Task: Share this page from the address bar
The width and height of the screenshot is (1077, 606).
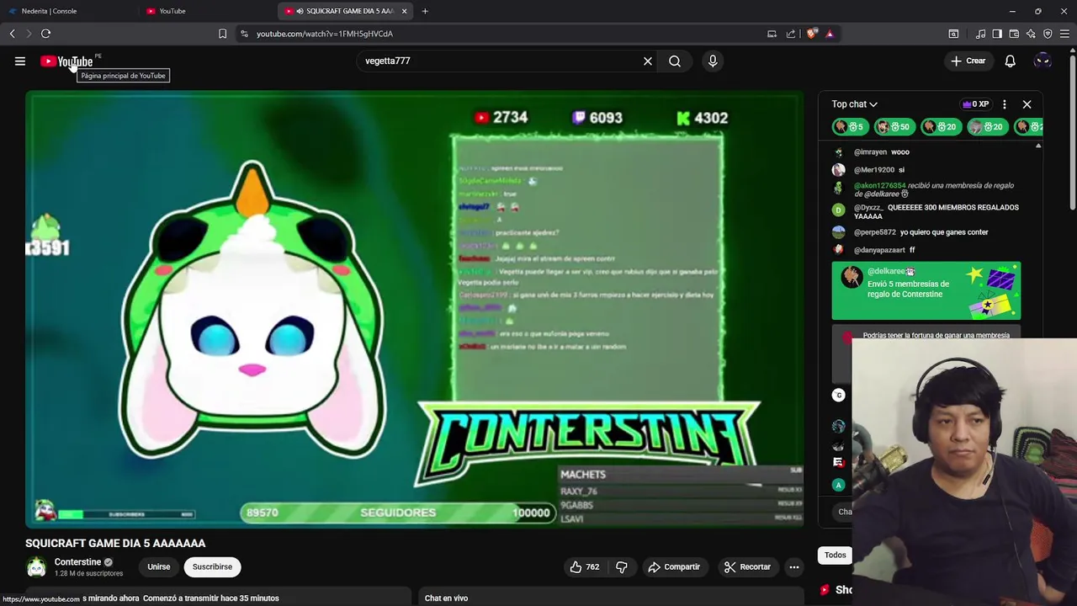Action: point(791,34)
